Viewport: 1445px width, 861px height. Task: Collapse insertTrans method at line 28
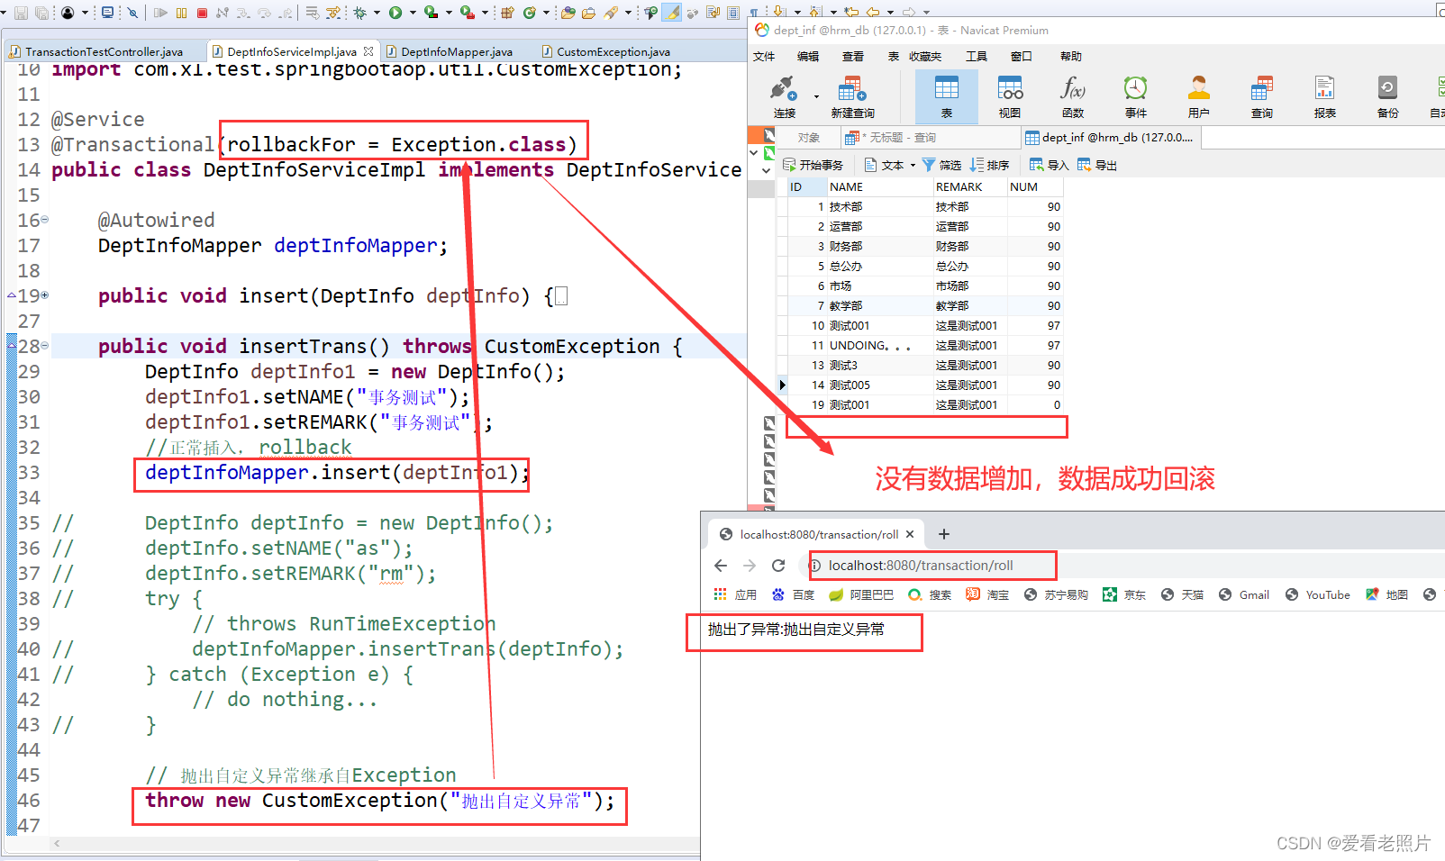tap(45, 345)
